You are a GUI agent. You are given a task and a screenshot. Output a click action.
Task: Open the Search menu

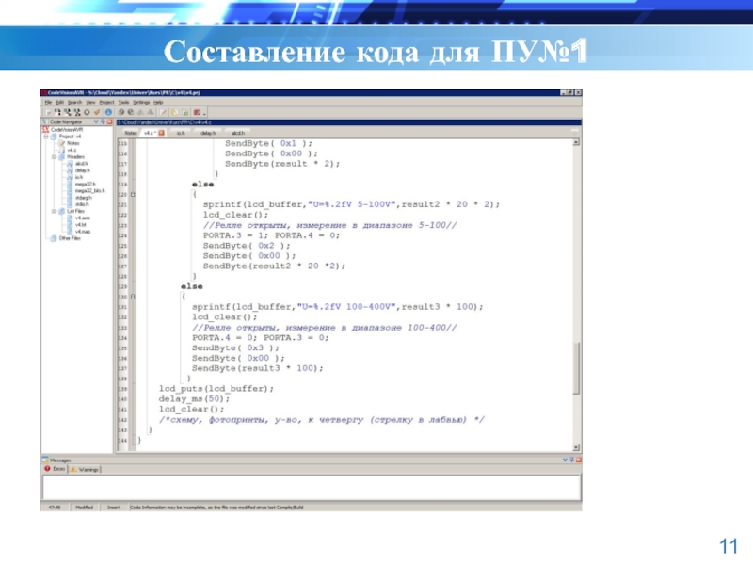coord(74,103)
